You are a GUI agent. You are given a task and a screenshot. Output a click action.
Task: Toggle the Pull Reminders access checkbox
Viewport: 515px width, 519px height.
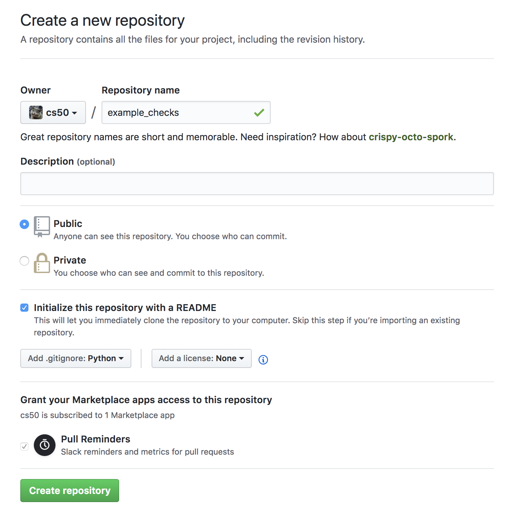[24, 446]
